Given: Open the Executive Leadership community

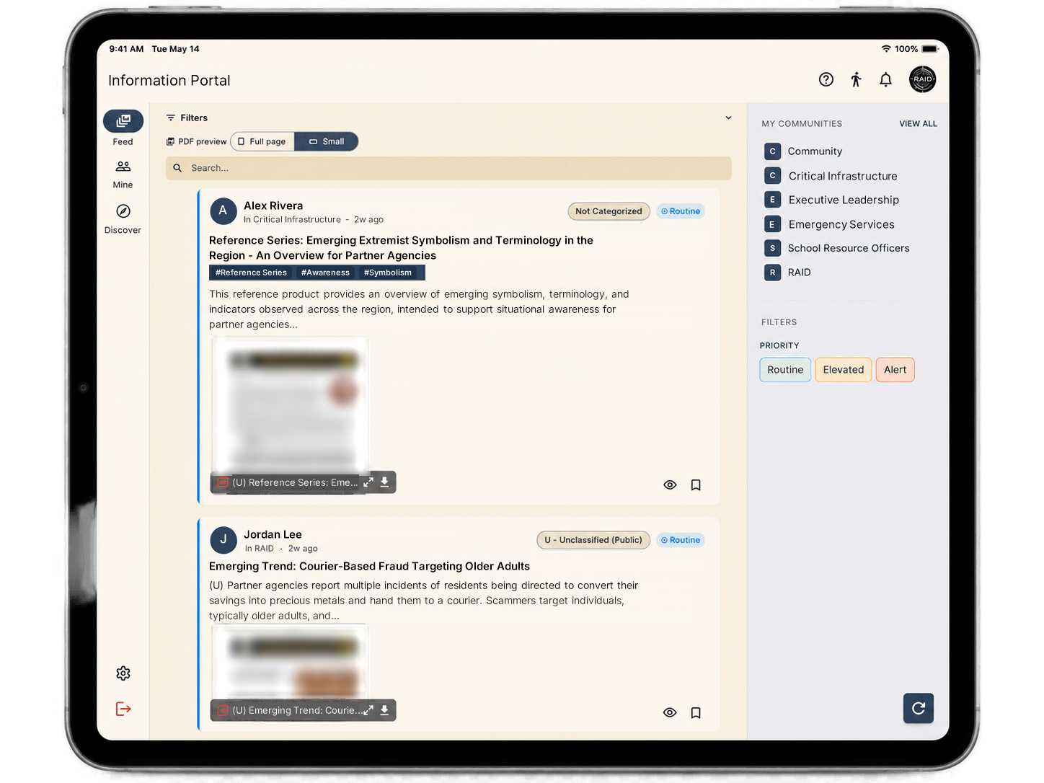Looking at the screenshot, I should point(832,200).
